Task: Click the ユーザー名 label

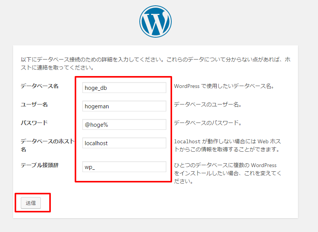Action: coord(34,104)
